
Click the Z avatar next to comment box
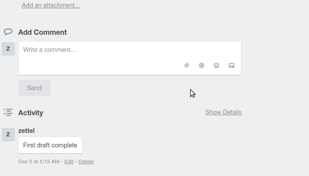tap(8, 49)
